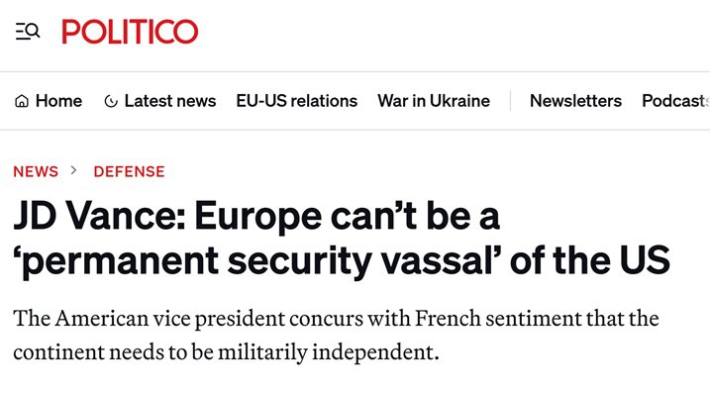The image size is (710, 394).
Task: Select the breadcrumb chevron after NEWS
Action: [74, 170]
